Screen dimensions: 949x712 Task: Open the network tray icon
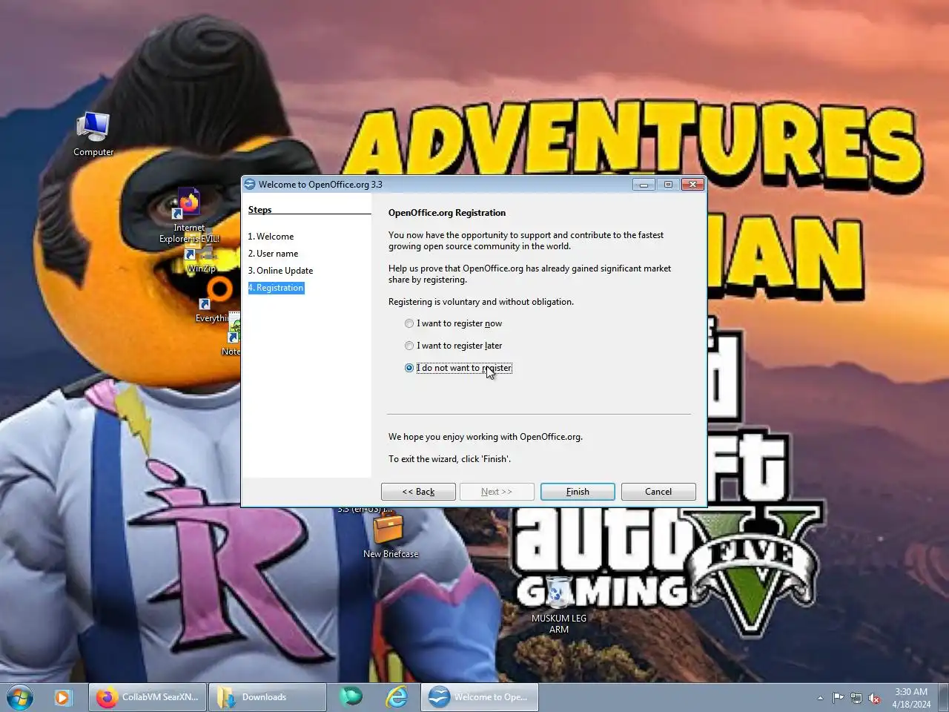click(x=856, y=698)
